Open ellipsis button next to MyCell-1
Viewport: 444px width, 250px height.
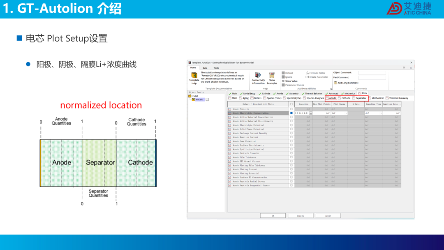click(207, 100)
